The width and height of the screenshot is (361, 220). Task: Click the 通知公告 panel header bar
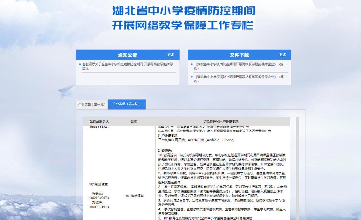coord(127,54)
